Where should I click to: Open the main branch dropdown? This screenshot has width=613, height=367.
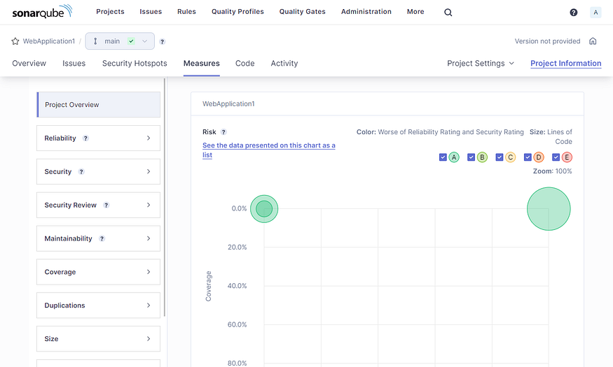[x=120, y=41]
